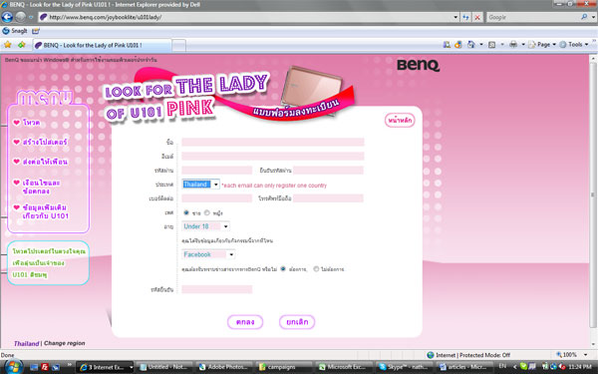Viewport: 598px width, 374px height.
Task: Refresh the page using address bar refresh icon
Action: click(x=465, y=17)
